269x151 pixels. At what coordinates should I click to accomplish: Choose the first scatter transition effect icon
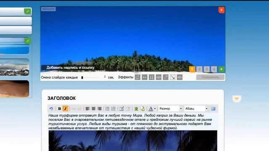137,77
